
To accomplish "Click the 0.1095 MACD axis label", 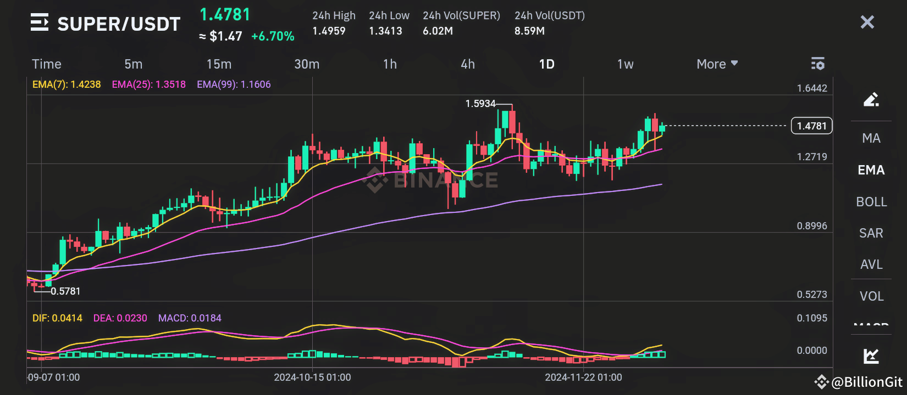I will [x=812, y=318].
